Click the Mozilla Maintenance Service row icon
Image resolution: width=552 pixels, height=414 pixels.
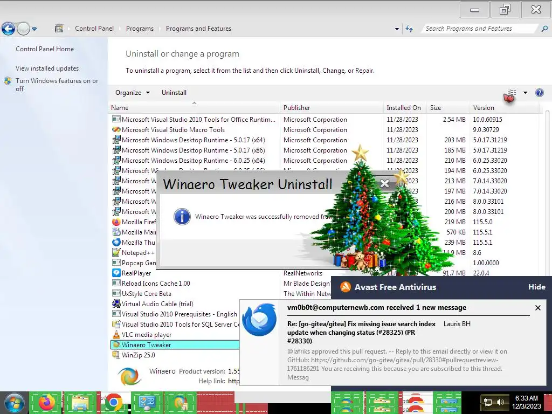click(116, 232)
